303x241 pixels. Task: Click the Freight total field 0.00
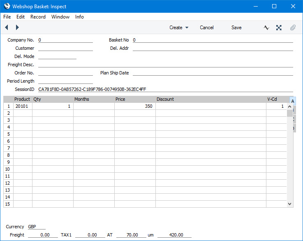pyautogui.click(x=43, y=235)
